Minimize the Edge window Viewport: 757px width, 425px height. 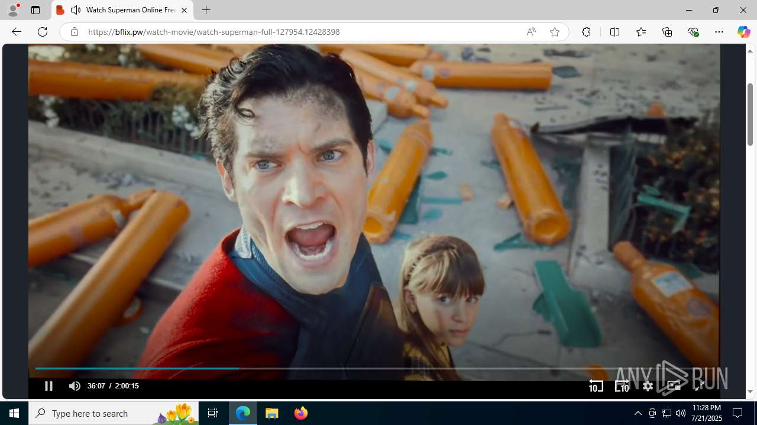pos(689,10)
